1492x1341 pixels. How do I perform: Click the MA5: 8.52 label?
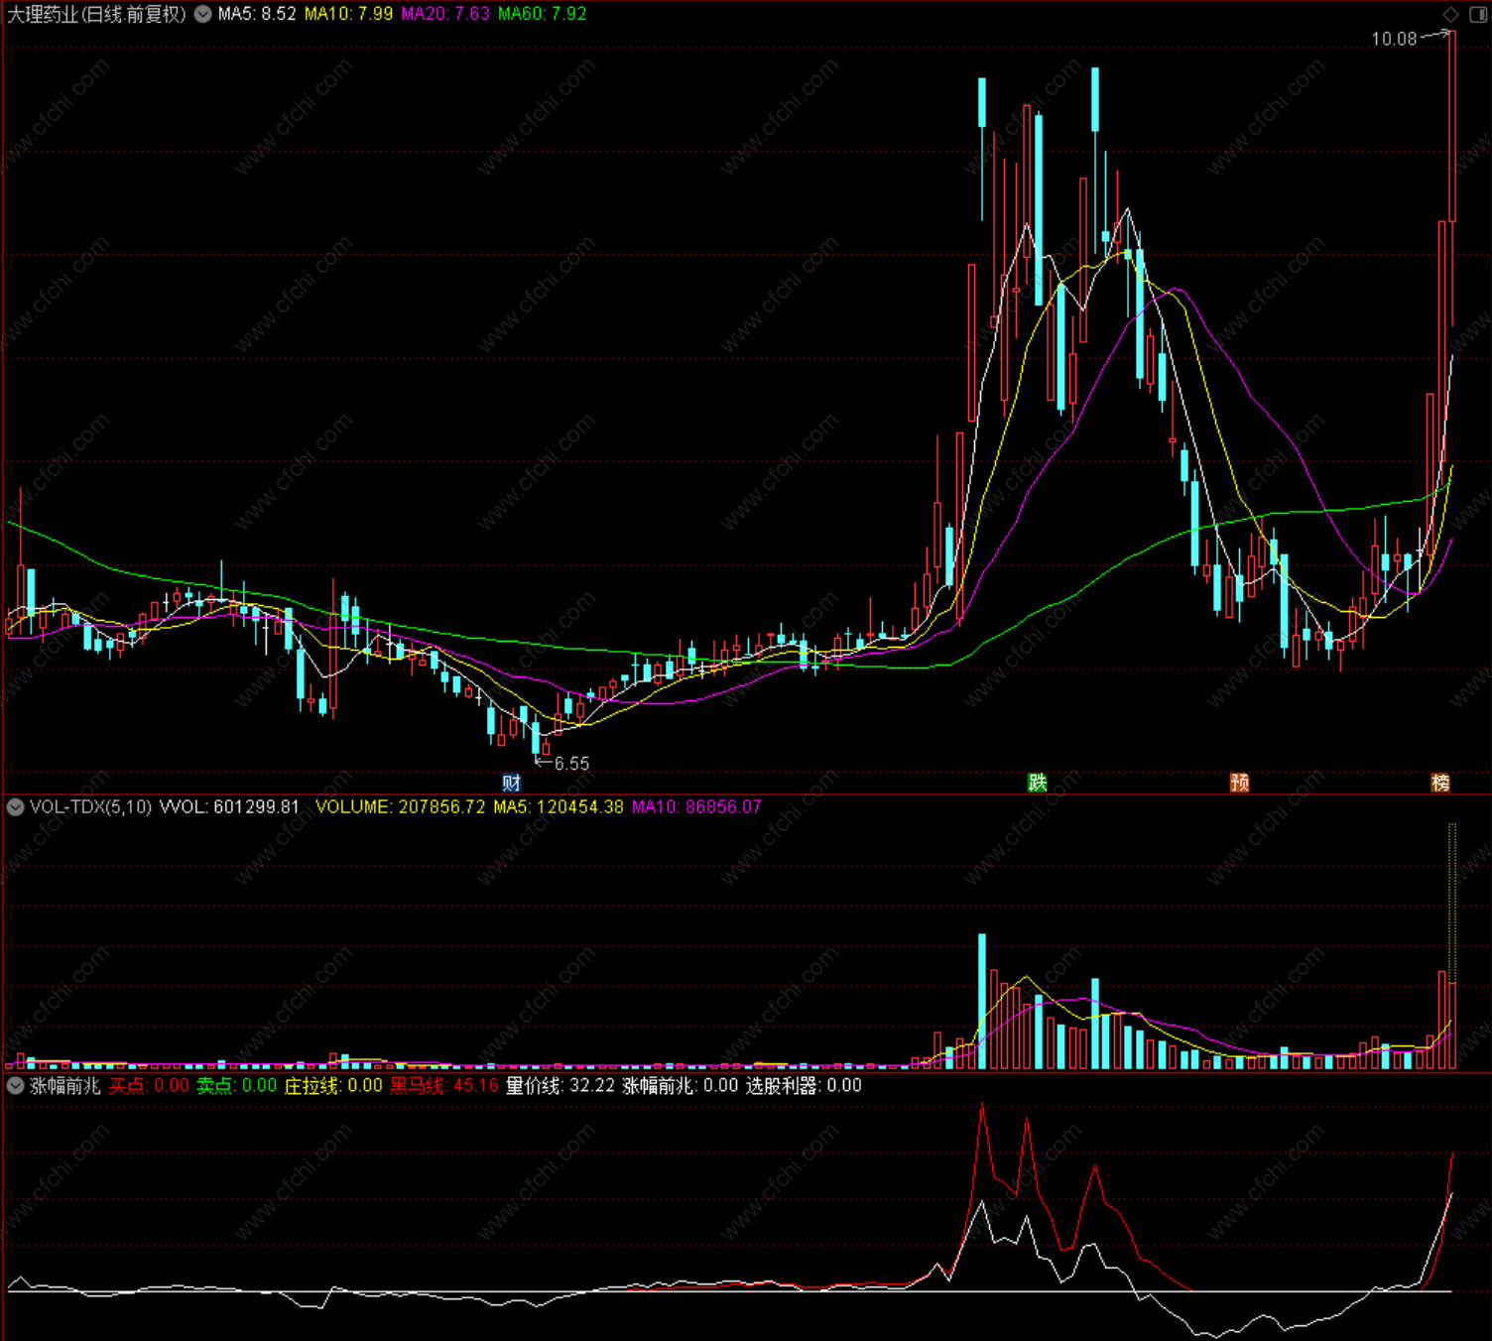click(257, 14)
